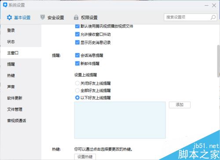The height and width of the screenshot is (160, 220).
Task: Switch to the 权限设置 tab
Action: 86,18
